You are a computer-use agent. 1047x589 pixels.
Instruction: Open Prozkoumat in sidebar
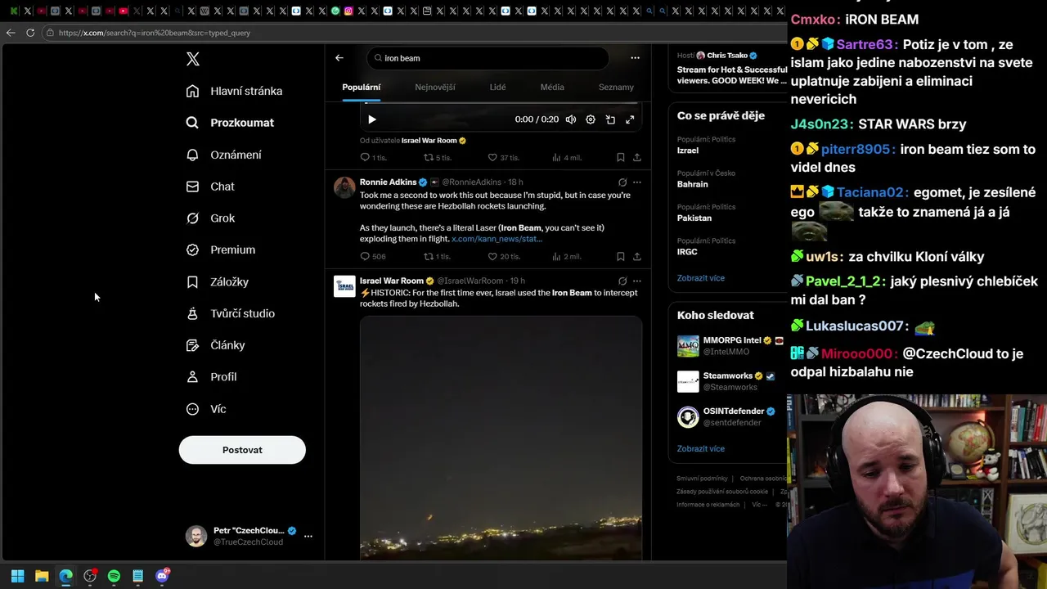tap(230, 123)
